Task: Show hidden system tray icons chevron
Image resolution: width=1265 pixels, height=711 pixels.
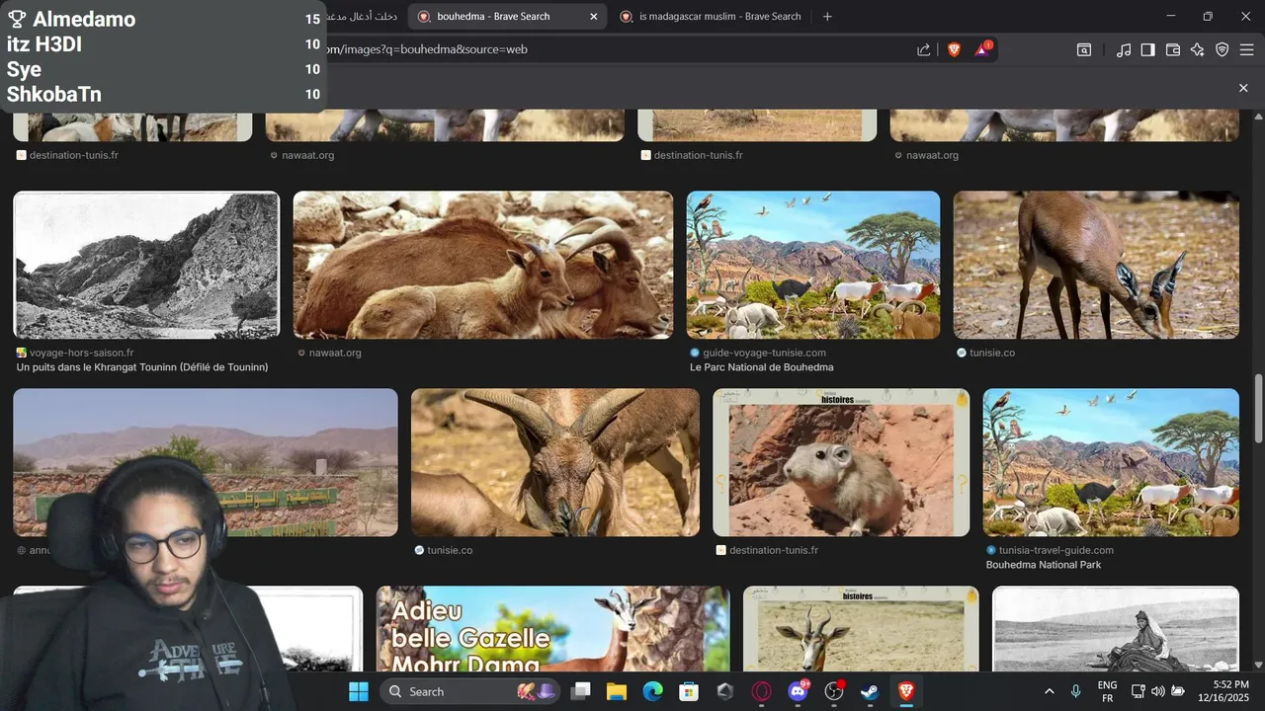Action: coord(1049,691)
